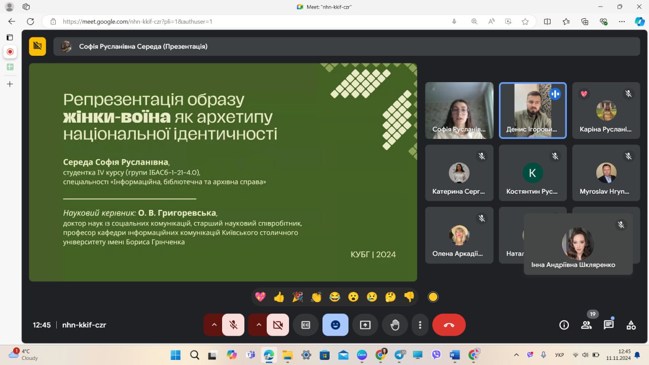Screen dimensions: 649x365
Task: Toggle the emoji reactions bar button
Action: coord(335,325)
